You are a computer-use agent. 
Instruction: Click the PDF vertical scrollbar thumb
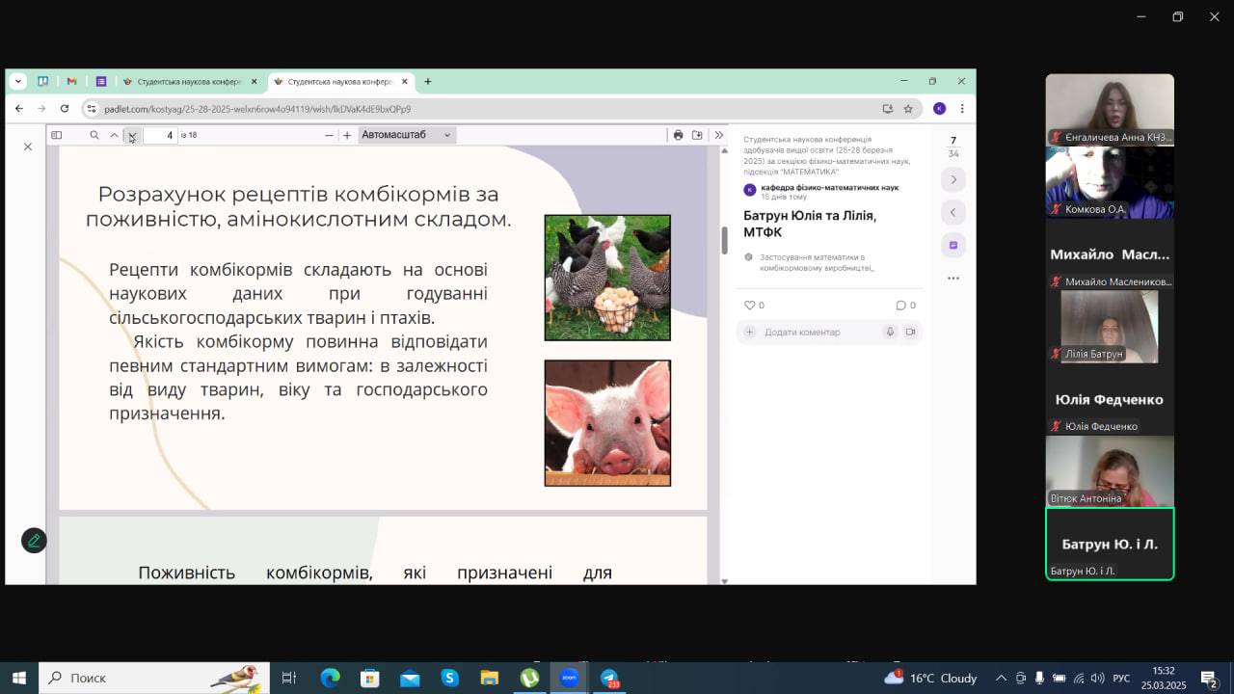tap(725, 240)
